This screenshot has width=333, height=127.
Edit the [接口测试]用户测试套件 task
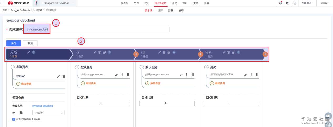246,75
